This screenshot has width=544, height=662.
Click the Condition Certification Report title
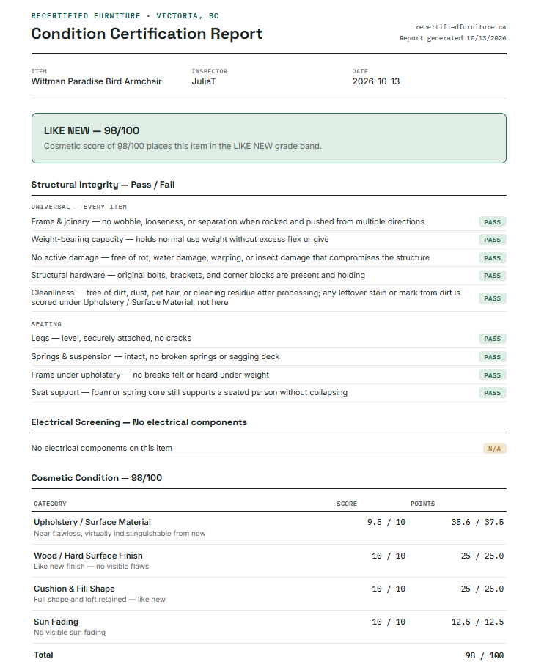coord(147,33)
